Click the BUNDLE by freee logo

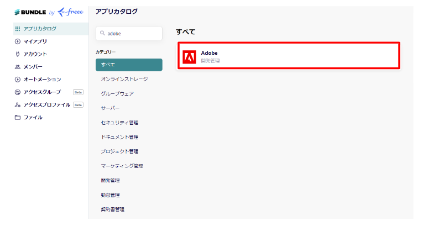49,12
